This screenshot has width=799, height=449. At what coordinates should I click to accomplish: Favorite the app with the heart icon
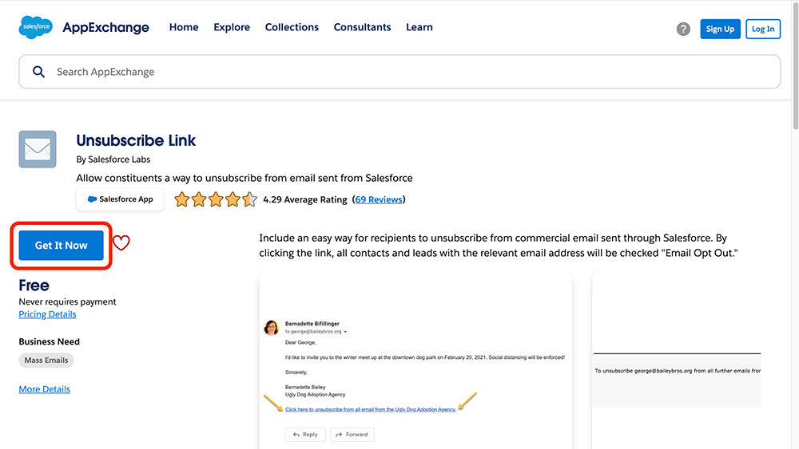point(121,242)
